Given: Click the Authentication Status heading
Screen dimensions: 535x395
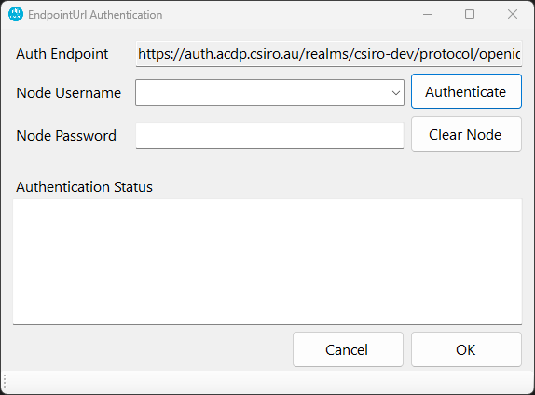Looking at the screenshot, I should (84, 187).
